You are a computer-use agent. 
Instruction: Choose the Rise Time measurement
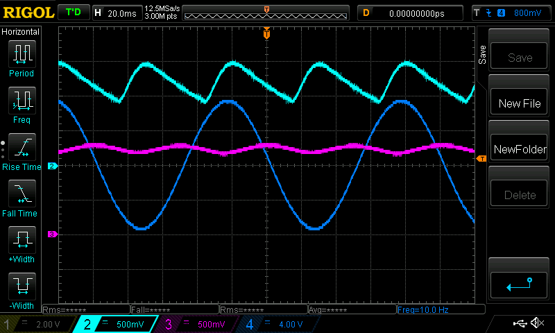22,148
